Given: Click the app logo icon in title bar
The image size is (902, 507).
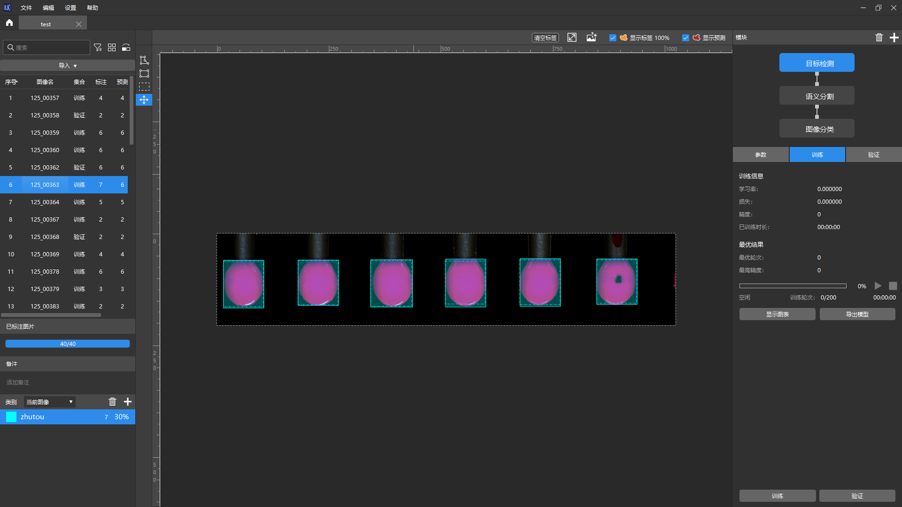Looking at the screenshot, I should (x=7, y=8).
